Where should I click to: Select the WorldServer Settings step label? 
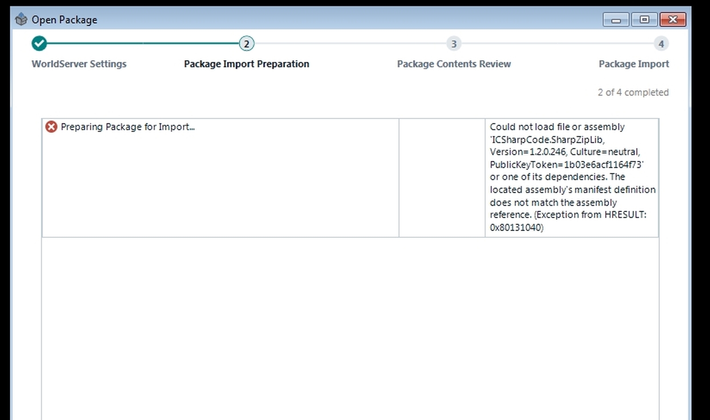click(79, 64)
